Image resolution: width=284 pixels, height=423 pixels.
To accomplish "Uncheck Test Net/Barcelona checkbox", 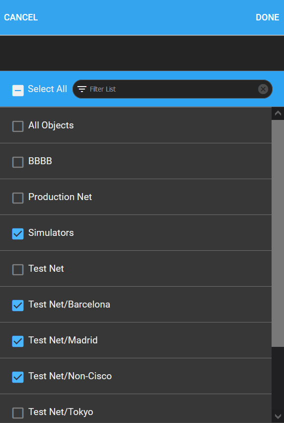I will point(18,306).
